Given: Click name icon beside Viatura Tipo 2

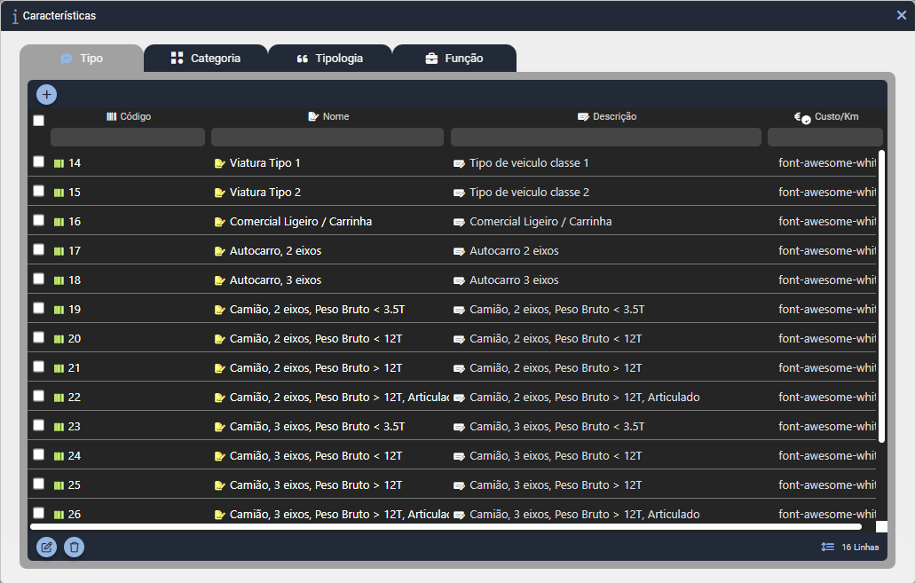Looking at the screenshot, I should pyautogui.click(x=219, y=193).
